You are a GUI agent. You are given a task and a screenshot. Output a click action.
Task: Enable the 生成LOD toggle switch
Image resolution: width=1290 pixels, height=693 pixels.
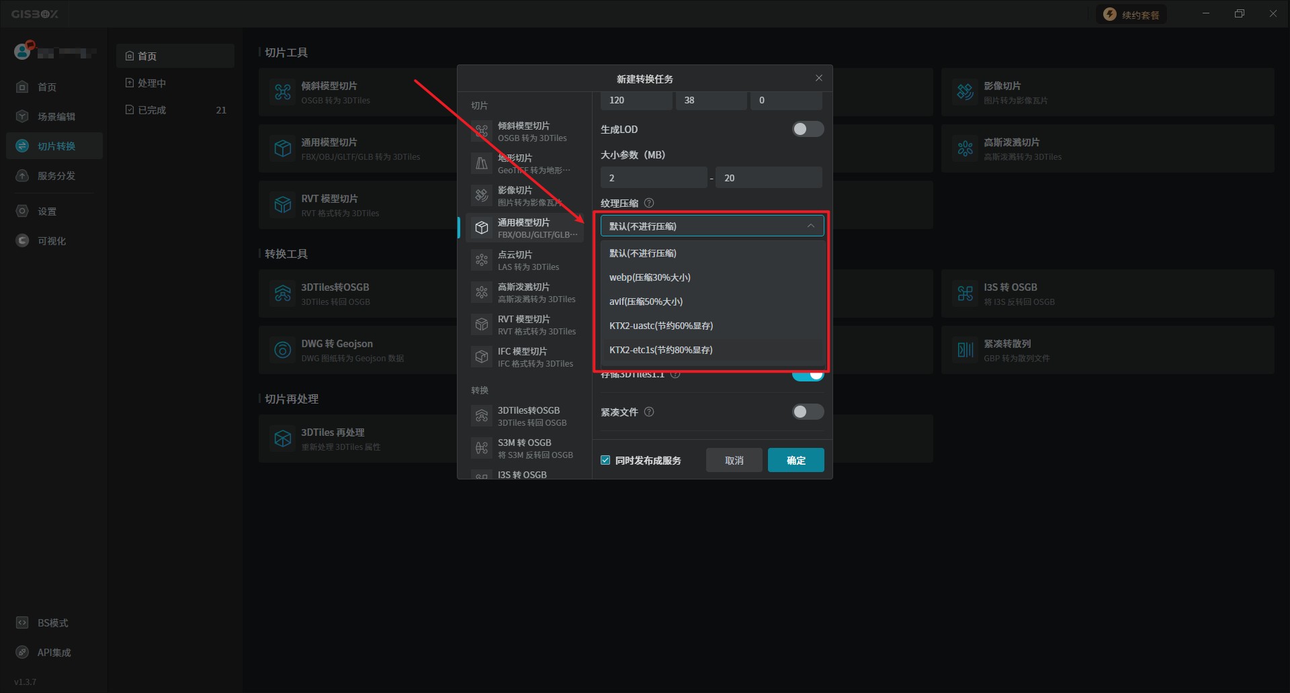point(807,130)
